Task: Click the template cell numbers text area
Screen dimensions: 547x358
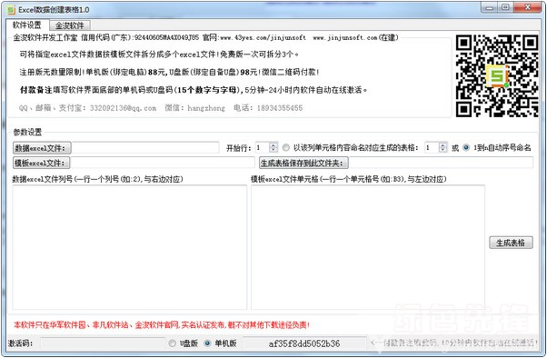Action: click(x=368, y=247)
